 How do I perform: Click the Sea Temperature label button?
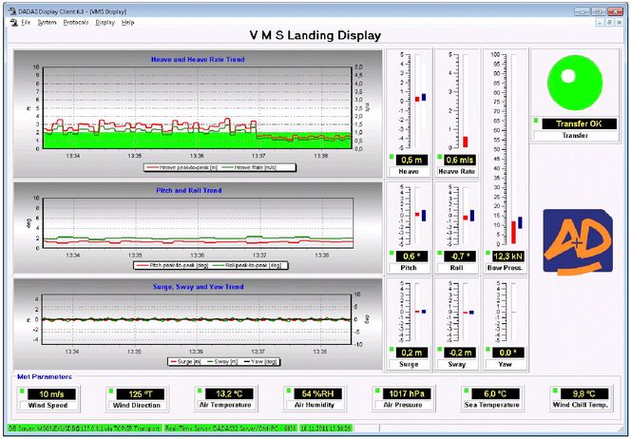489,406
